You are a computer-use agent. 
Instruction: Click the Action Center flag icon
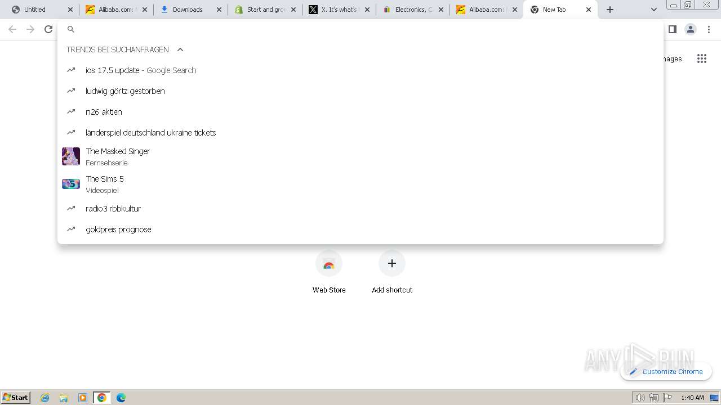point(667,398)
